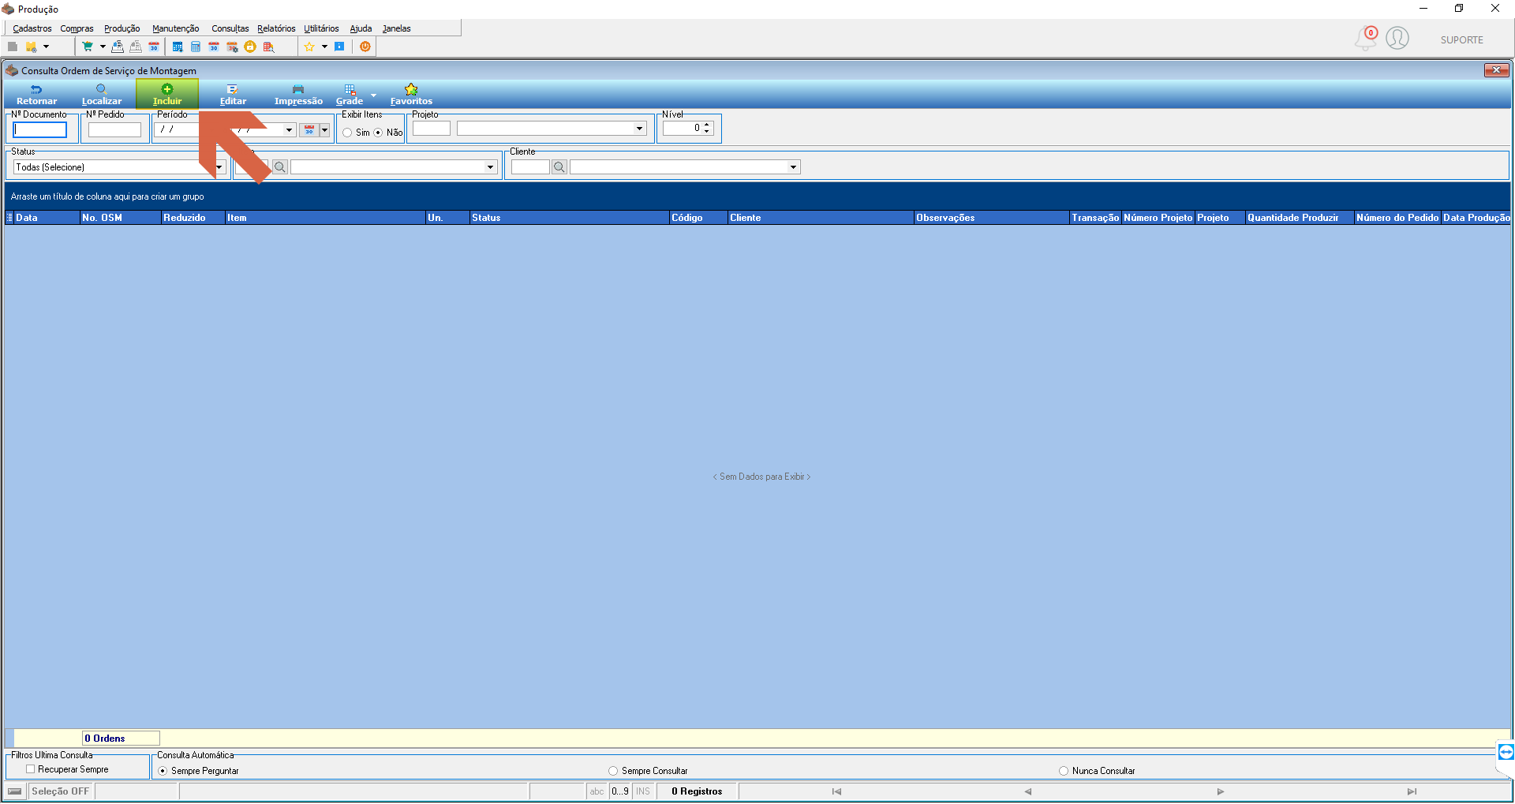The height and width of the screenshot is (804, 1515).
Task: Click Incluir to add a new order
Action: 167,95
